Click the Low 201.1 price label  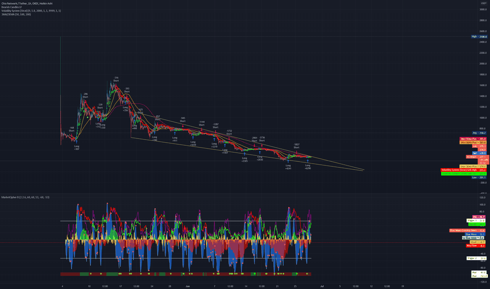click(x=479, y=178)
